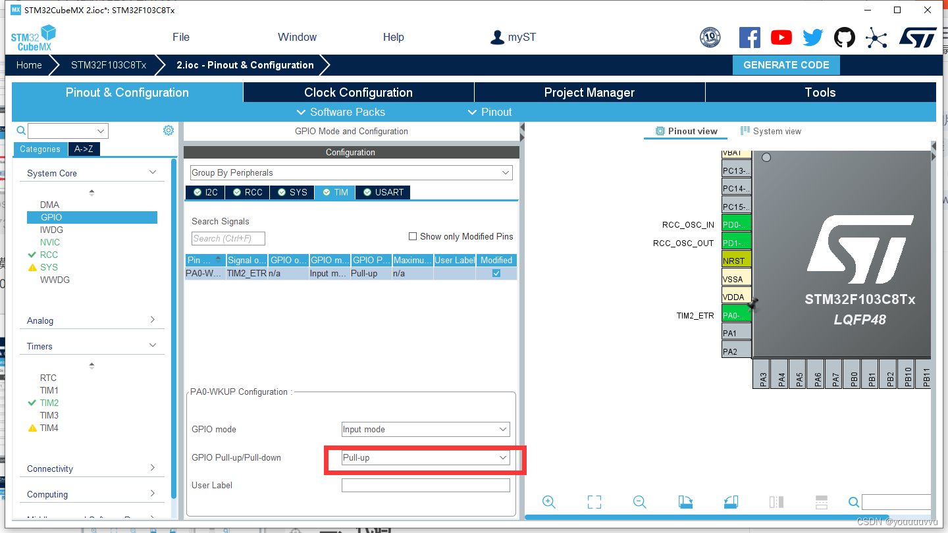948x533 pixels.
Task: Go to Home breadcrumb
Action: point(29,65)
